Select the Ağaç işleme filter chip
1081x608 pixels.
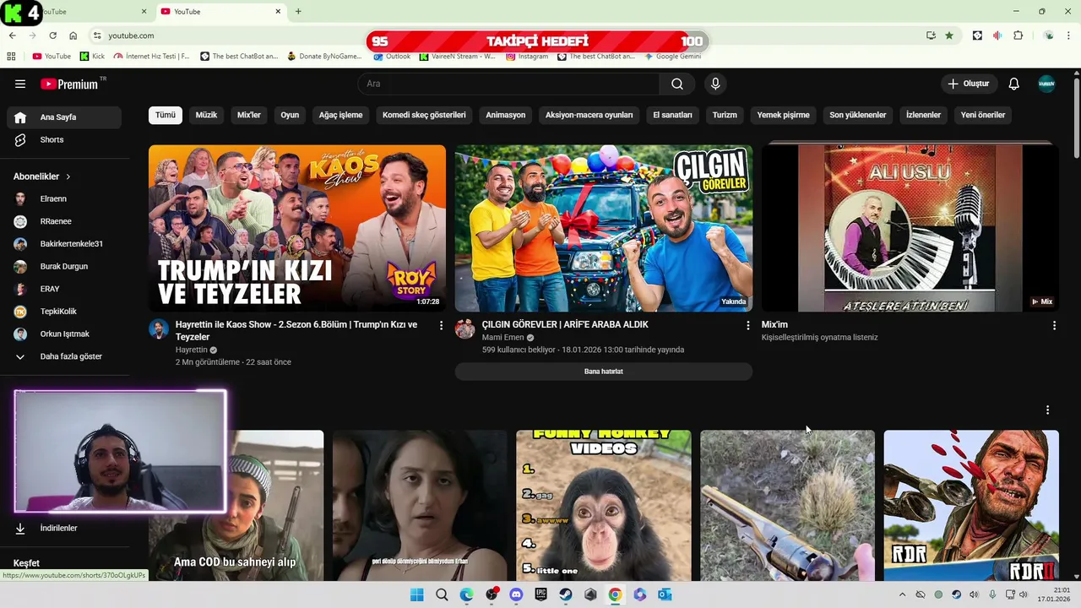pos(340,115)
